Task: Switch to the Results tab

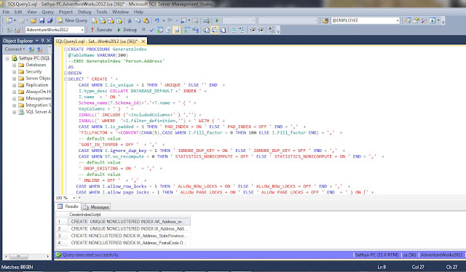Action: 68,207
